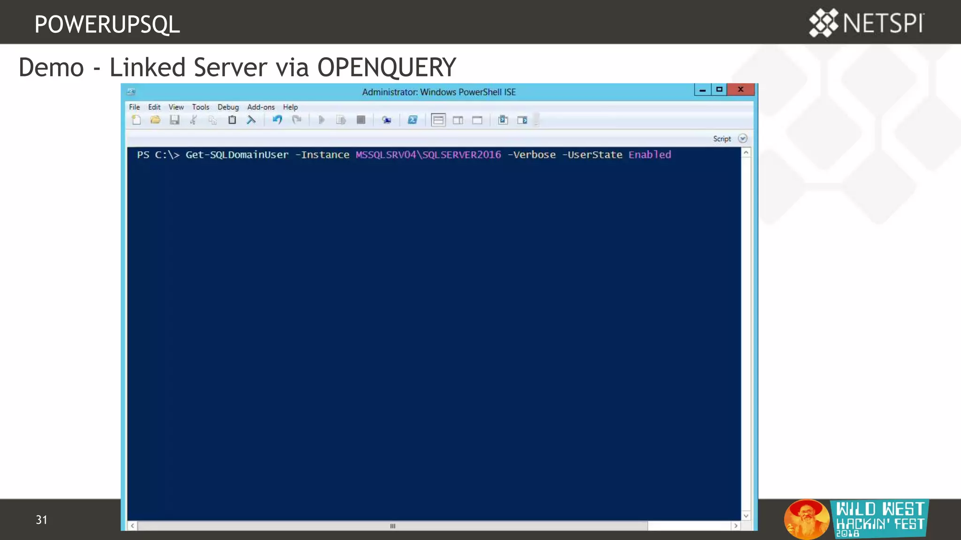The height and width of the screenshot is (540, 961).
Task: Show the Command window icon
Action: (503, 120)
